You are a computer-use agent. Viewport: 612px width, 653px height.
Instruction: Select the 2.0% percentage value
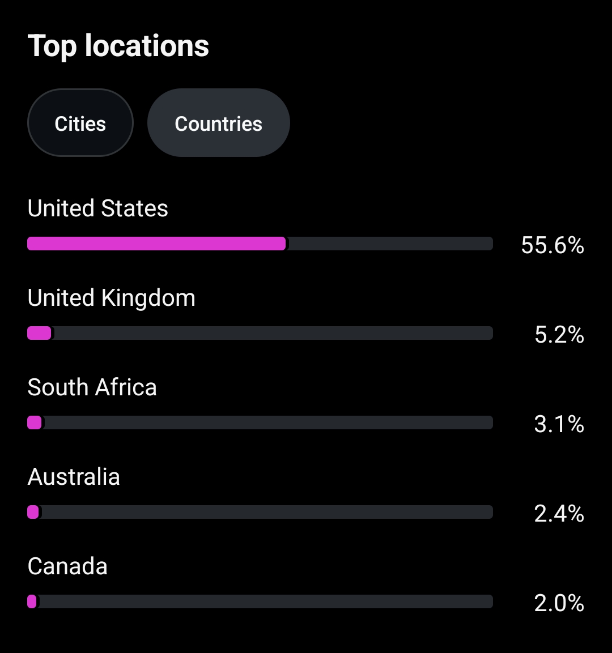[559, 603]
